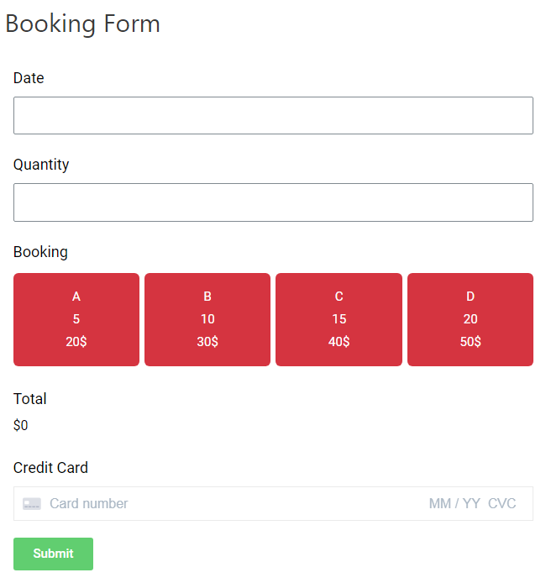This screenshot has height=583, width=546.
Task: Click the Quantity field label
Action: (41, 165)
